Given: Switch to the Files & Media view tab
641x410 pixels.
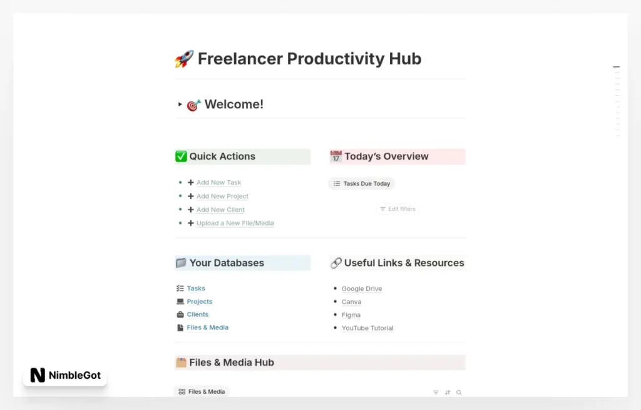Looking at the screenshot, I should pyautogui.click(x=200, y=391).
